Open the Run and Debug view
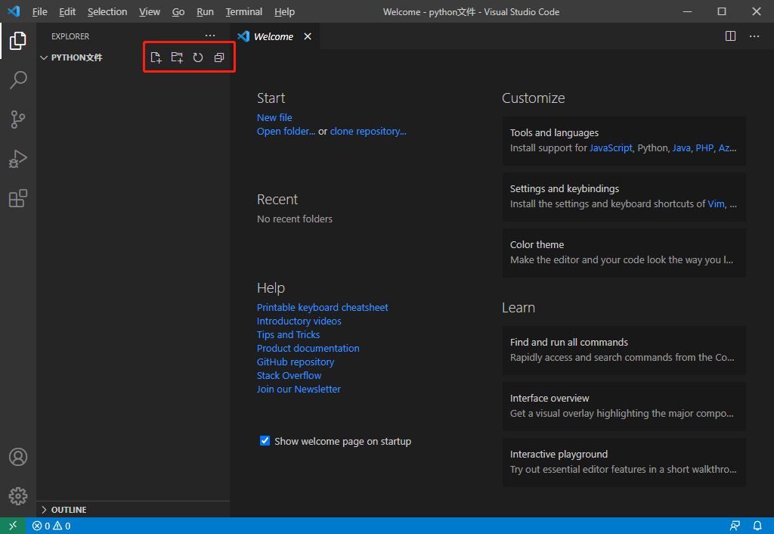The width and height of the screenshot is (774, 534). point(18,159)
